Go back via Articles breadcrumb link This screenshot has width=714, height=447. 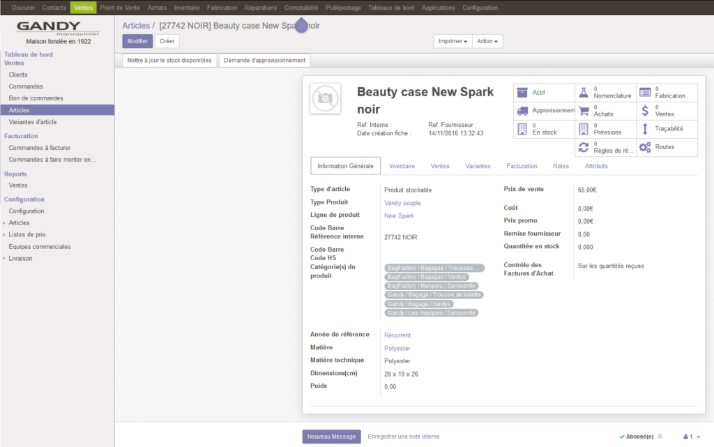tap(136, 26)
